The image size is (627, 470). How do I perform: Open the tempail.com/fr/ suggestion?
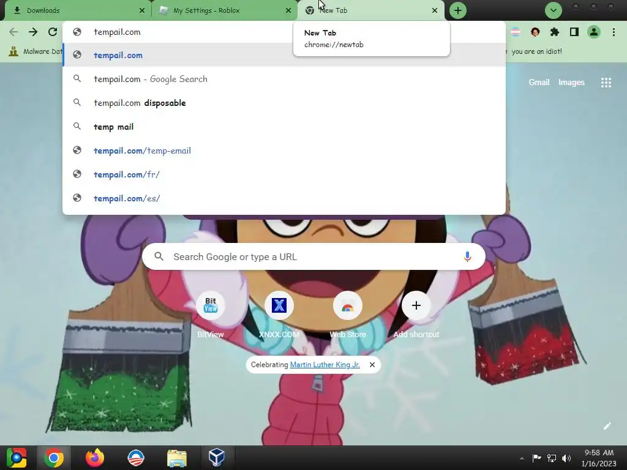pos(284,174)
